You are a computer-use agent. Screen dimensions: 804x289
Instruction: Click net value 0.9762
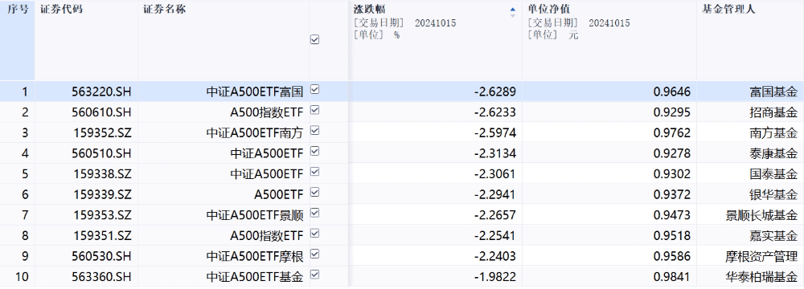671,133
